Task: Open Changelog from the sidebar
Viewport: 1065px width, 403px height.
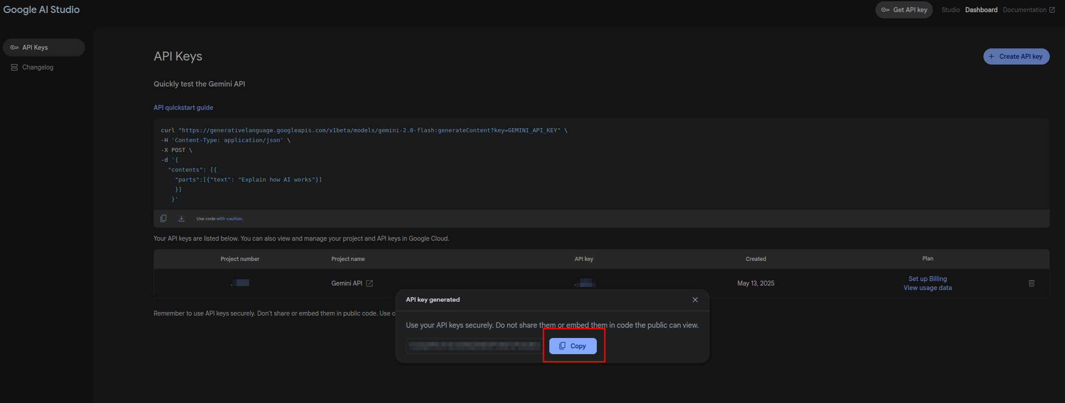Action: tap(38, 67)
